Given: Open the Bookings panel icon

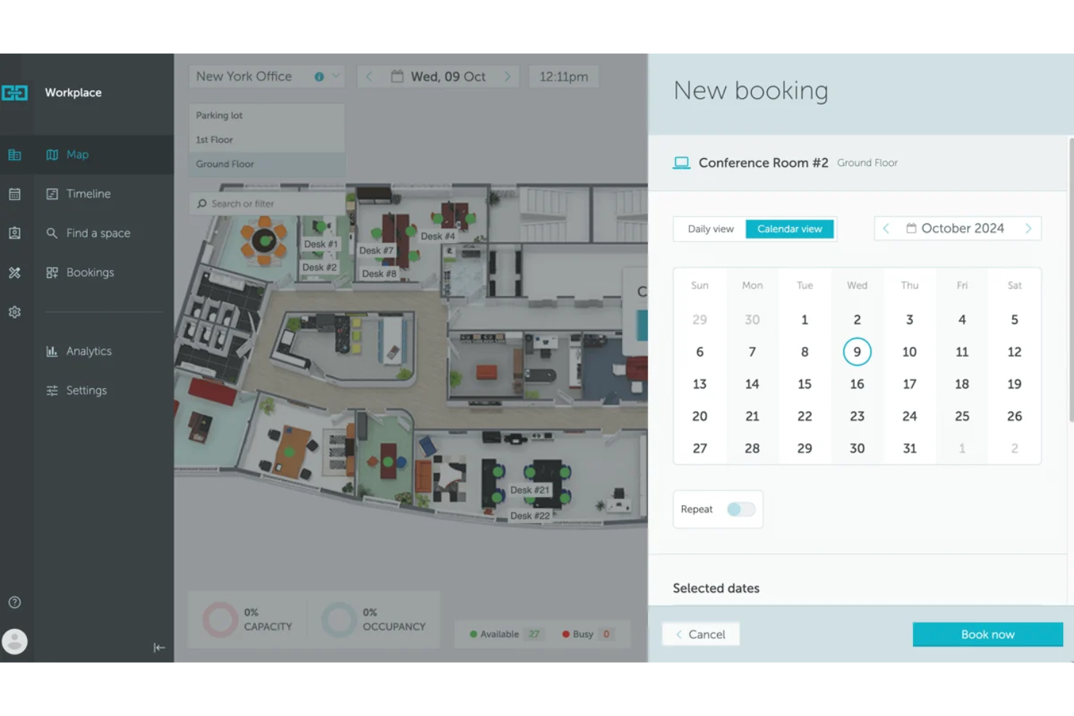Looking at the screenshot, I should [x=52, y=272].
